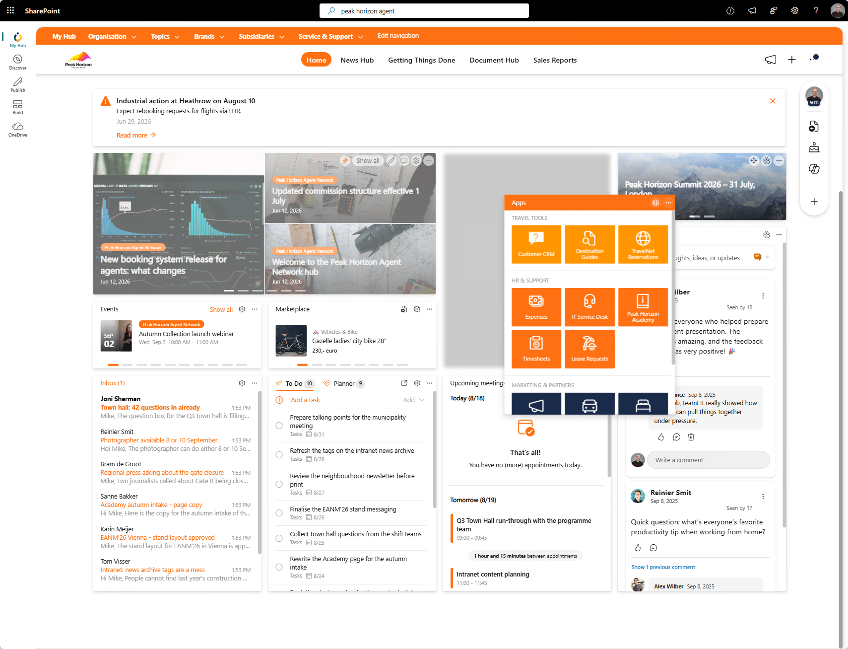Click first Events carousel indicator

tap(113, 364)
